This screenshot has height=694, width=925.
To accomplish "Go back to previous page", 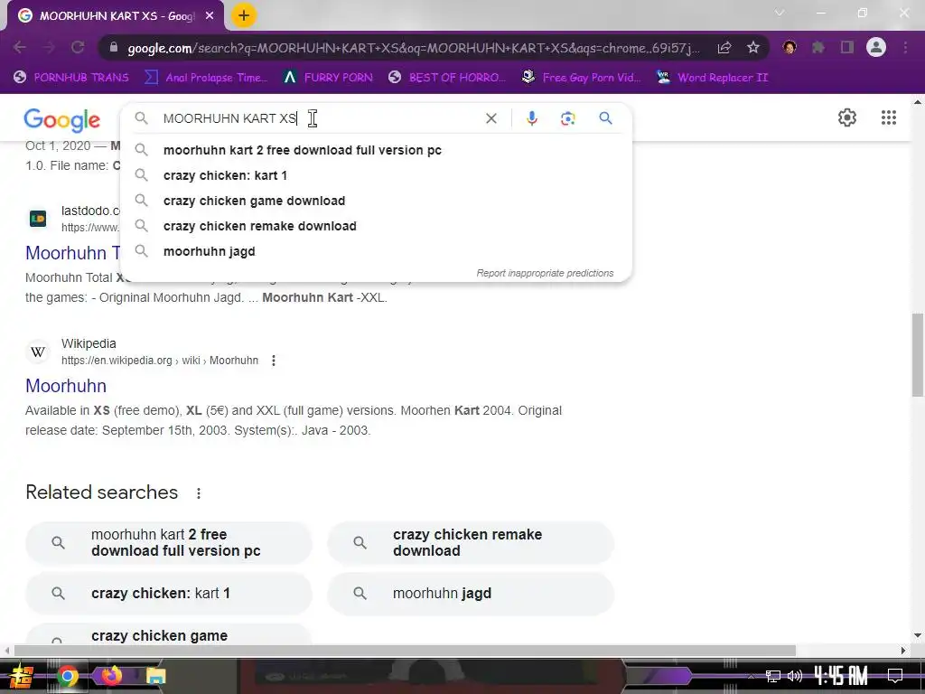I will [20, 47].
